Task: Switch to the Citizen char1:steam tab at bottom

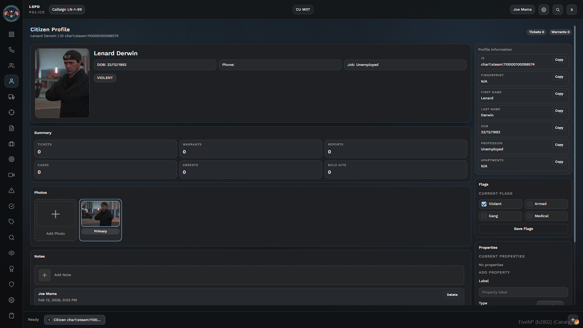Action: (75, 320)
